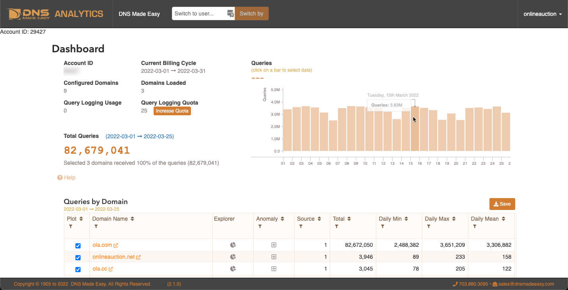Viewport: 568px width, 290px height.
Task: Sort the table by Source
Action: (x=319, y=219)
